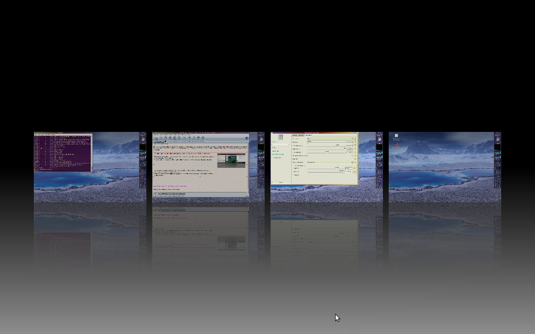Click the bottom-most slider in the CompizConfig settings
This screenshot has width=535, height=334.
coord(326,172)
